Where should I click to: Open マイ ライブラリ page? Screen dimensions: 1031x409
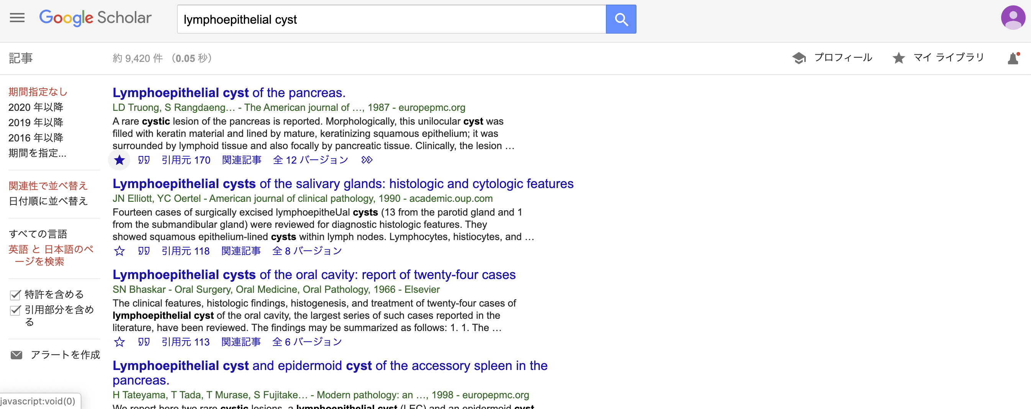click(x=939, y=58)
